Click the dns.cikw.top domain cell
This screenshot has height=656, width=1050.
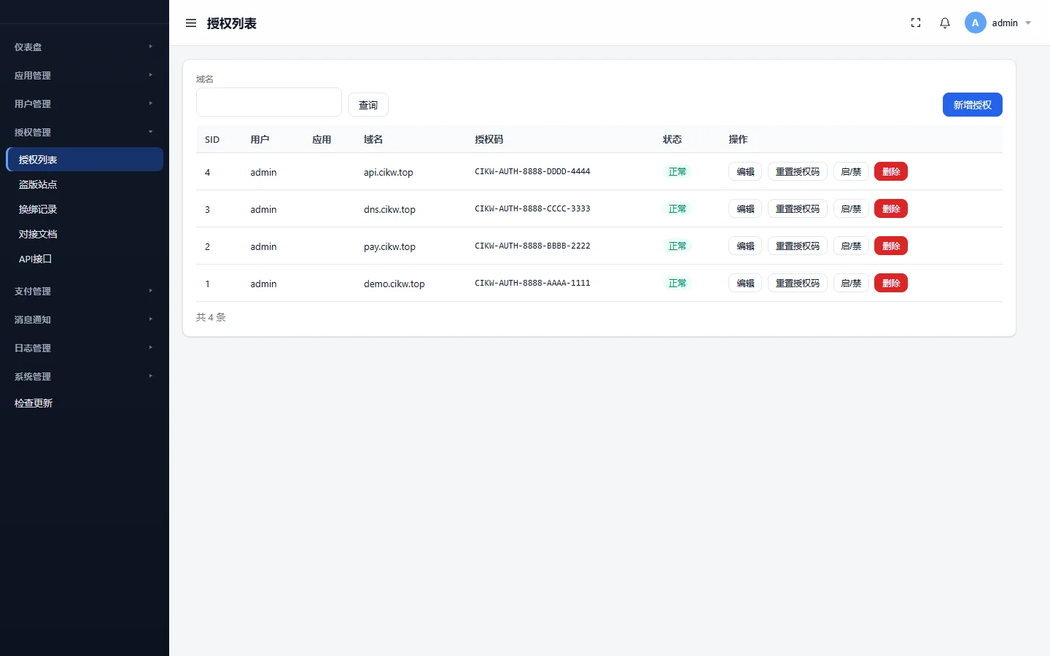(x=389, y=209)
